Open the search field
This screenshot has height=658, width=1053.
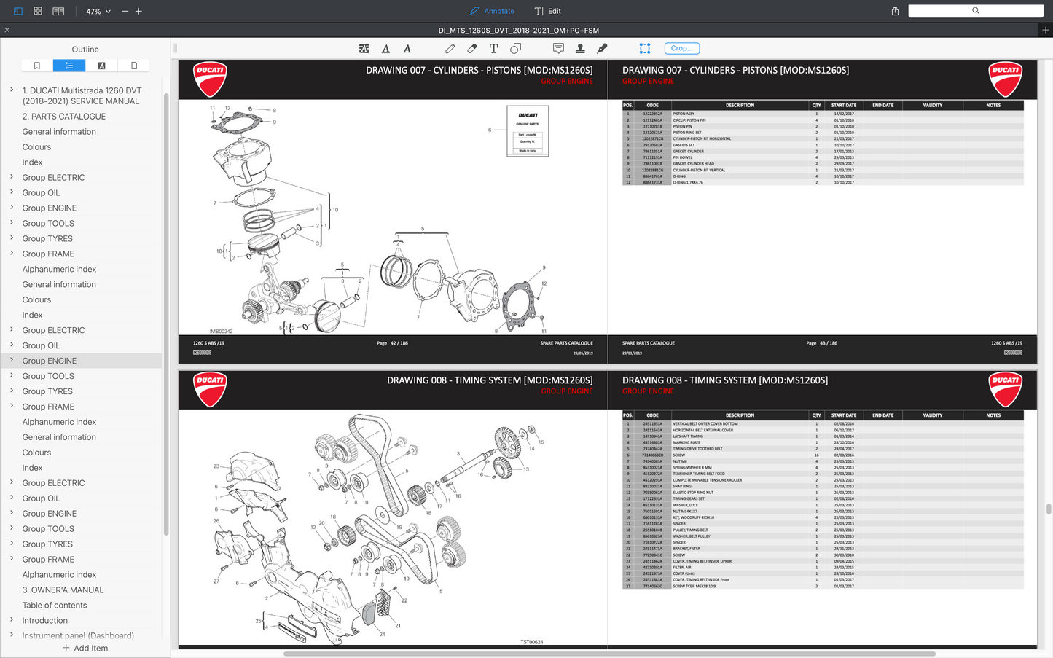tap(975, 10)
